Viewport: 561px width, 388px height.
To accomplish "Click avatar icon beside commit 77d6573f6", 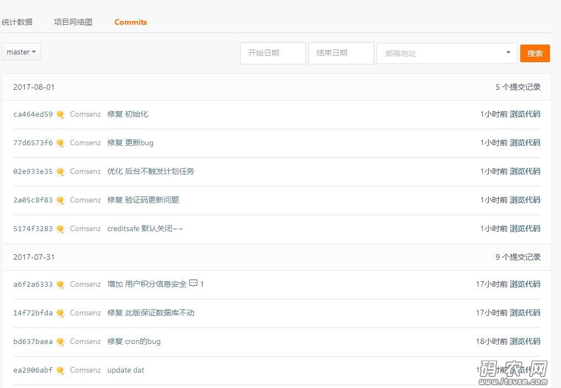I will point(60,143).
